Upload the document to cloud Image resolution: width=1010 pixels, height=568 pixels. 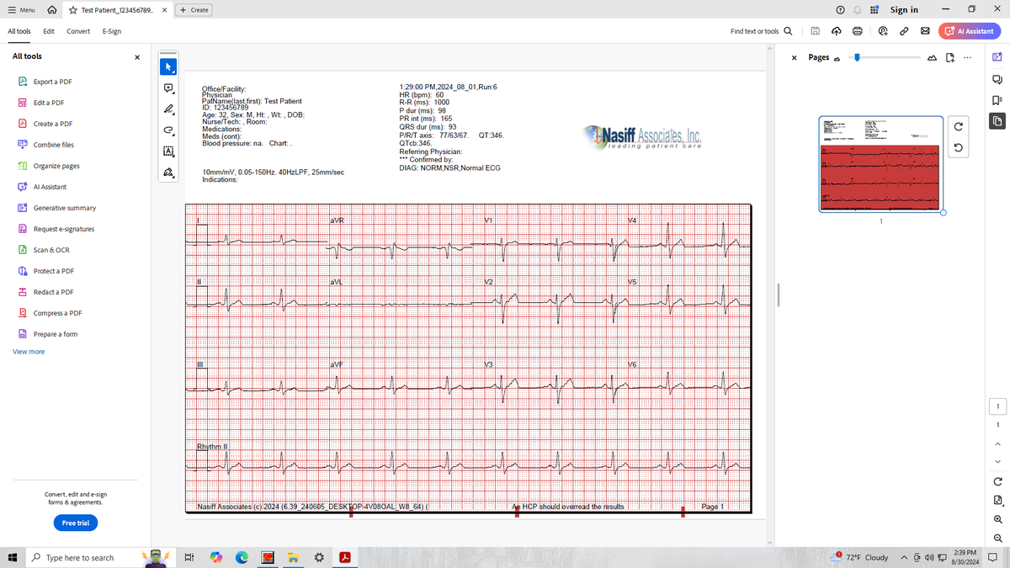837,31
